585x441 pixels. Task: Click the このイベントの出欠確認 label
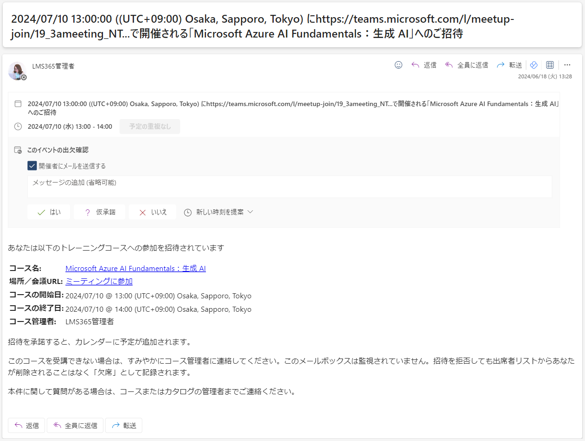point(58,150)
